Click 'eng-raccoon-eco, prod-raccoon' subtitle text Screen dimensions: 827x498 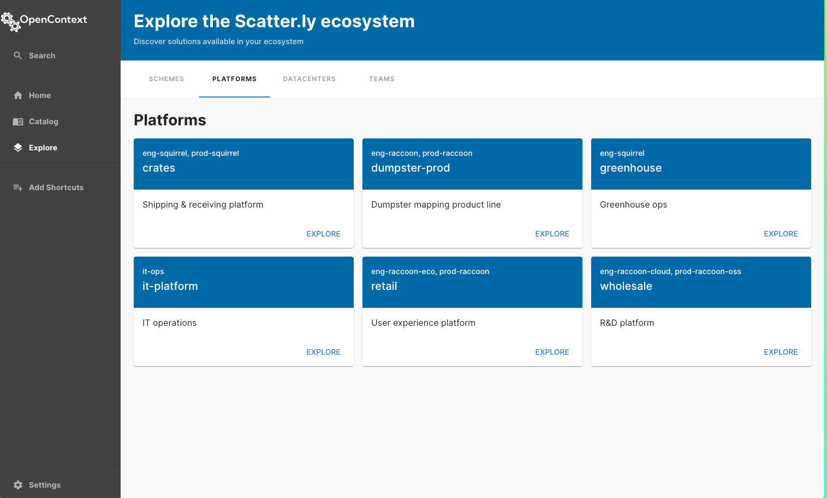430,271
